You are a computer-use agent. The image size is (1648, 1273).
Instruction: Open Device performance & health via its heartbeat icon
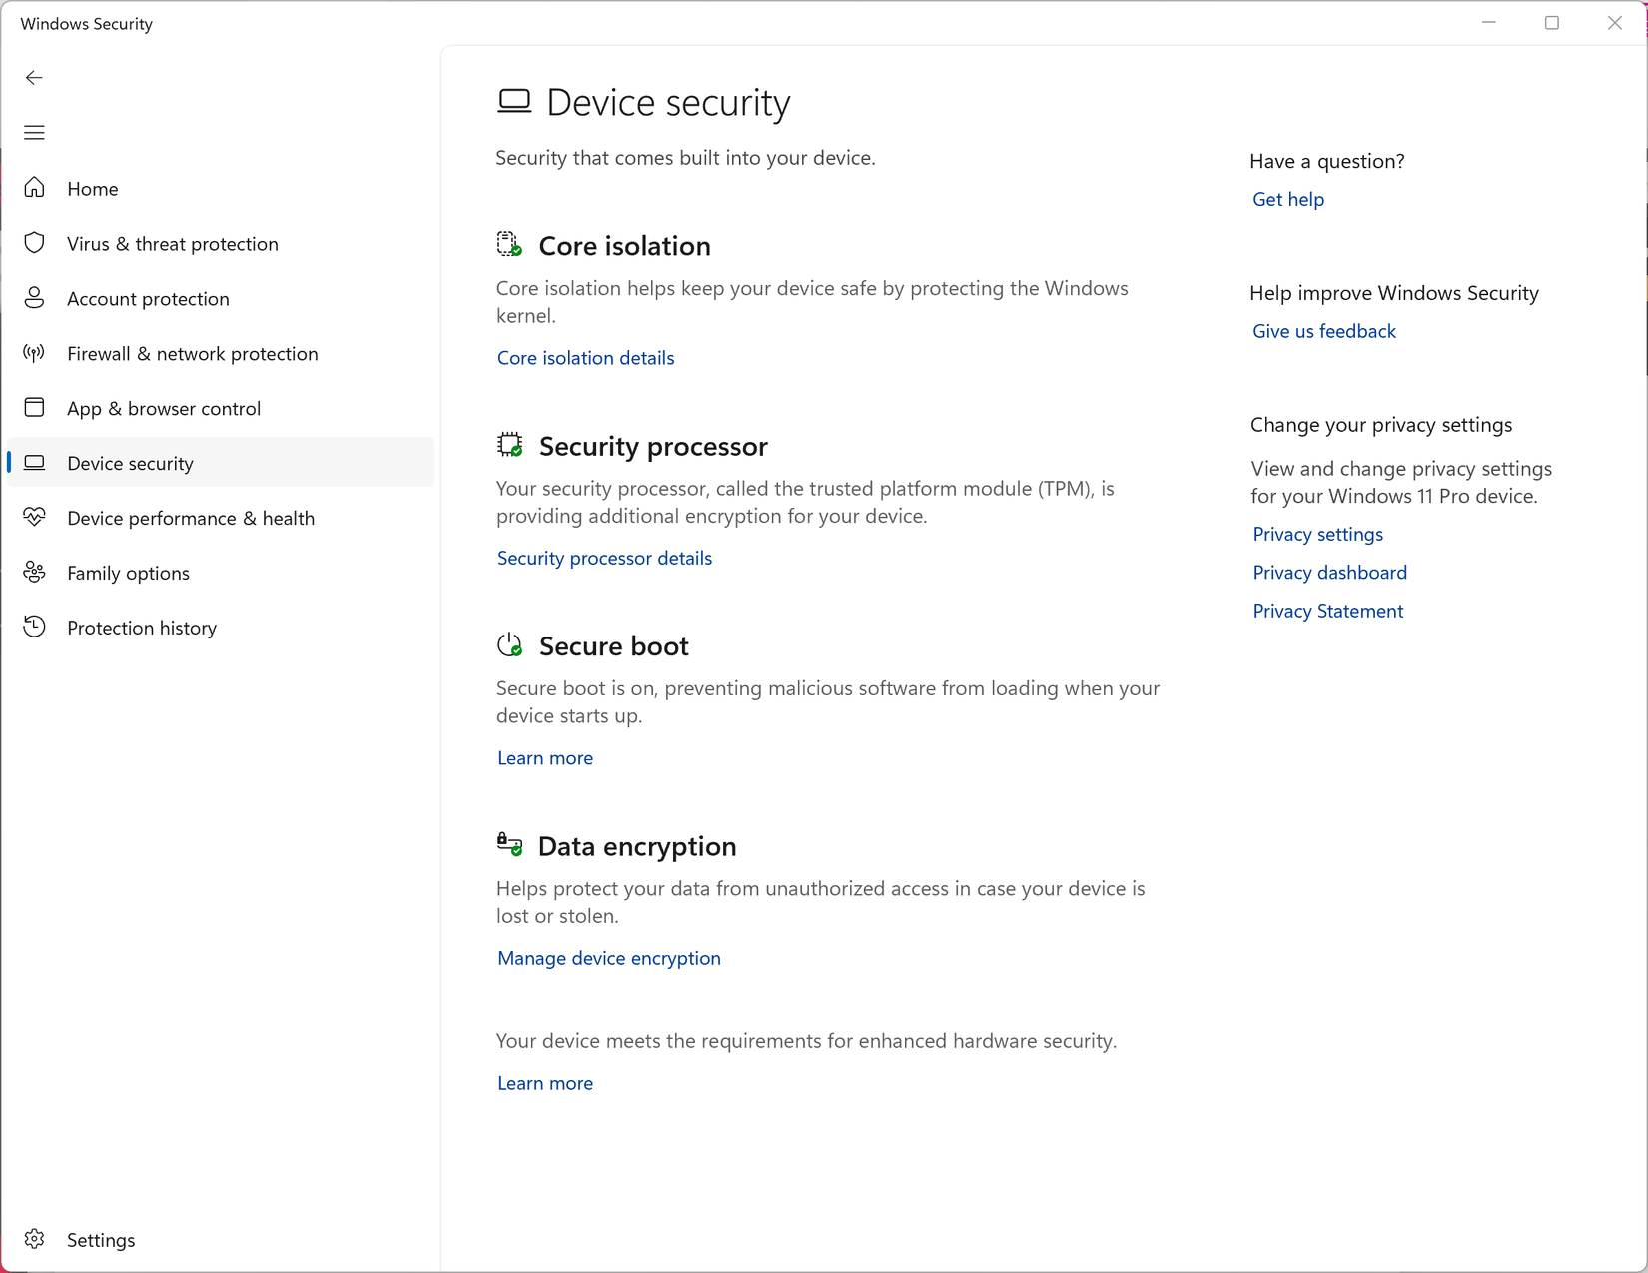click(34, 518)
